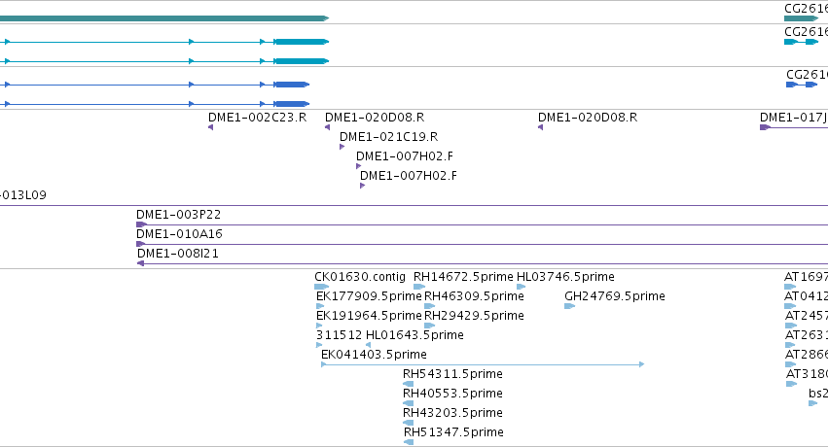The height and width of the screenshot is (447, 828).
Task: Open the EK041403.5prime label
Action: [x=374, y=355]
